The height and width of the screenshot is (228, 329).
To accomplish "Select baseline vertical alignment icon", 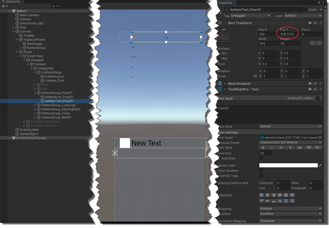I will (280, 201).
